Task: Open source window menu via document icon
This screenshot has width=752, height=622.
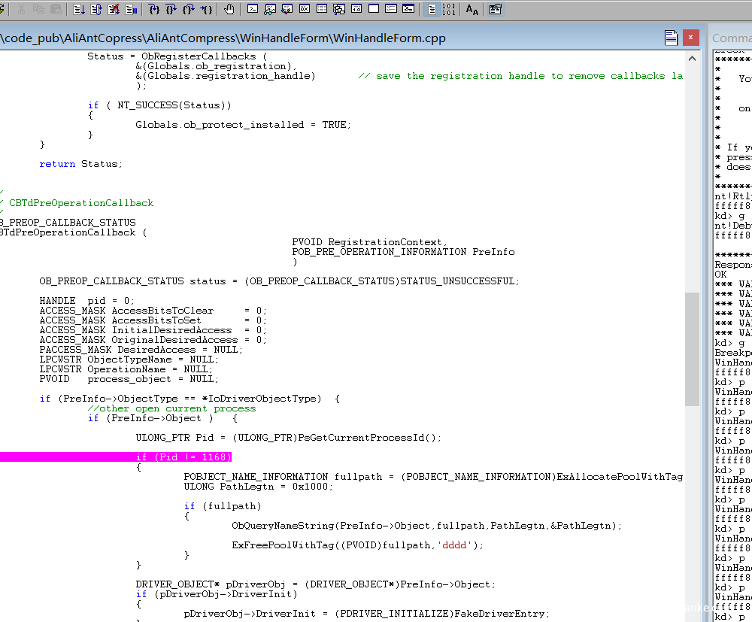Action: (x=671, y=38)
